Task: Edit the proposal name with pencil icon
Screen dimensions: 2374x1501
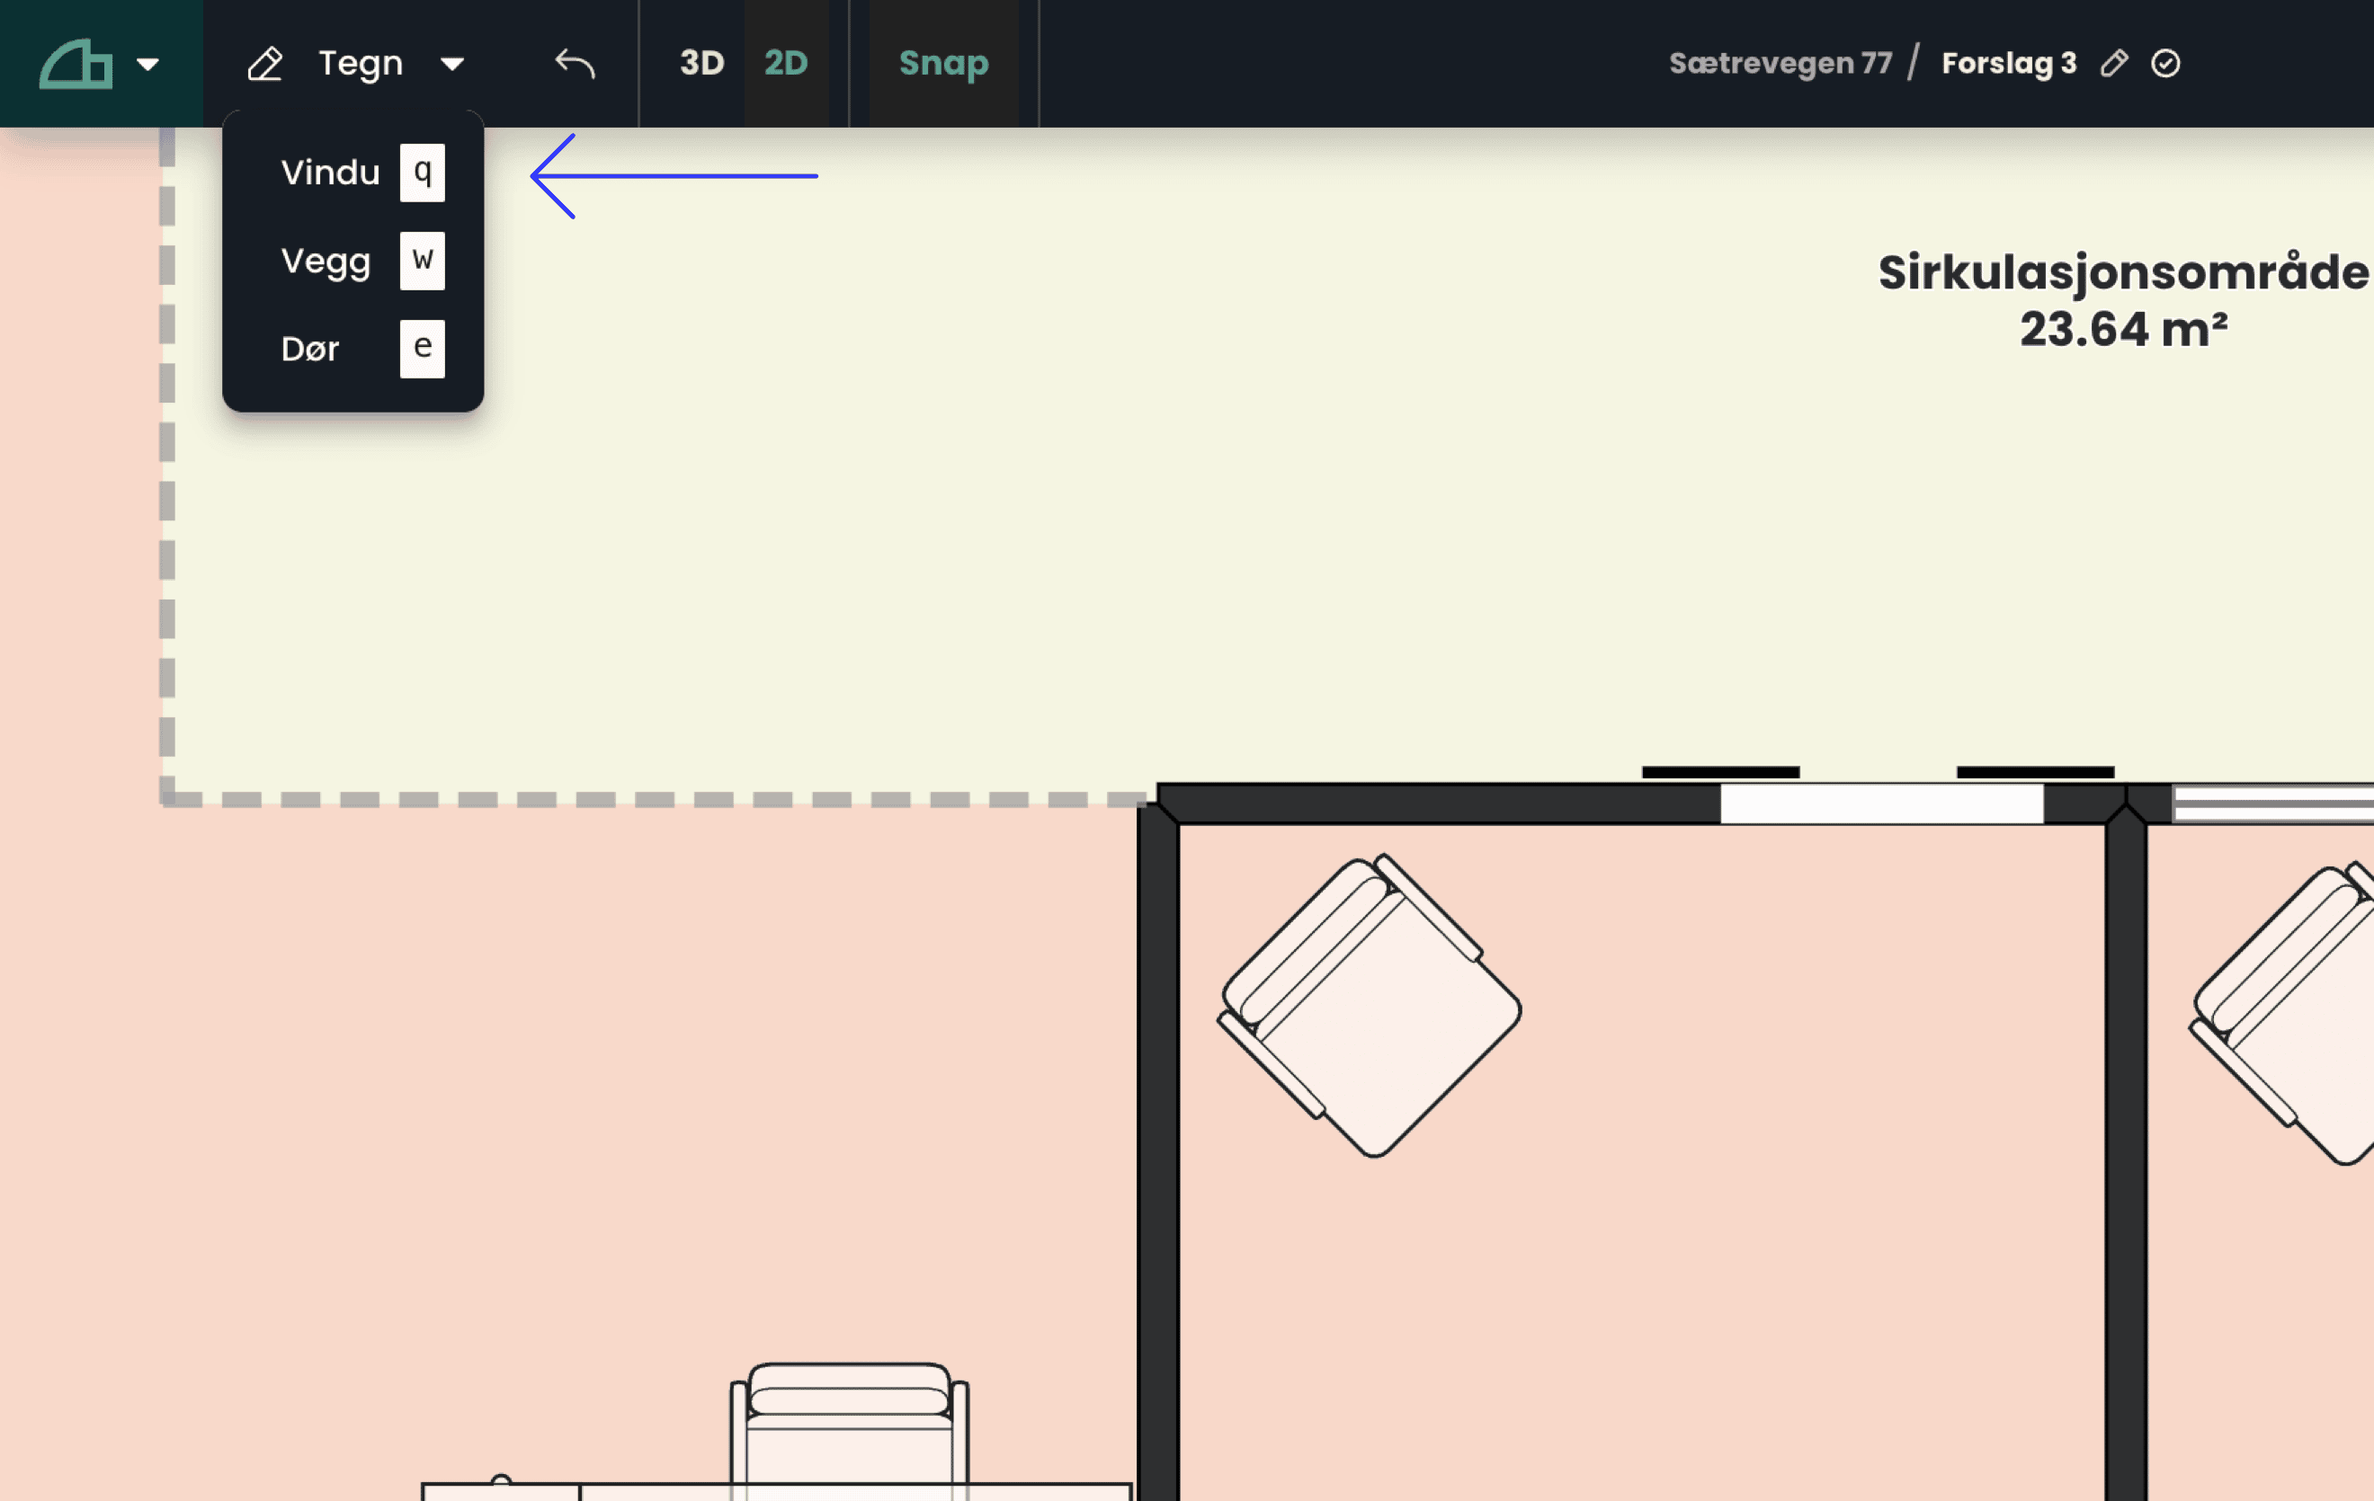Action: [x=2114, y=63]
